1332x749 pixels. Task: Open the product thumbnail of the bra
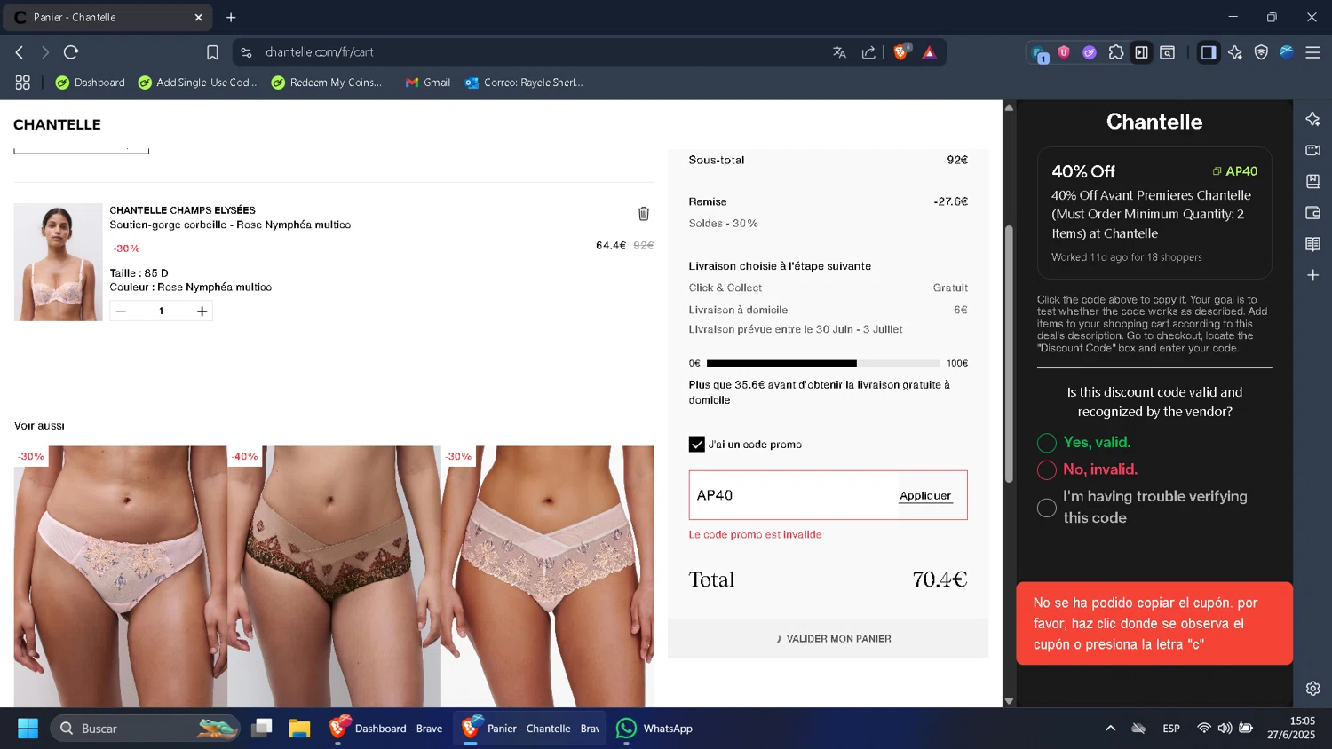coord(58,262)
